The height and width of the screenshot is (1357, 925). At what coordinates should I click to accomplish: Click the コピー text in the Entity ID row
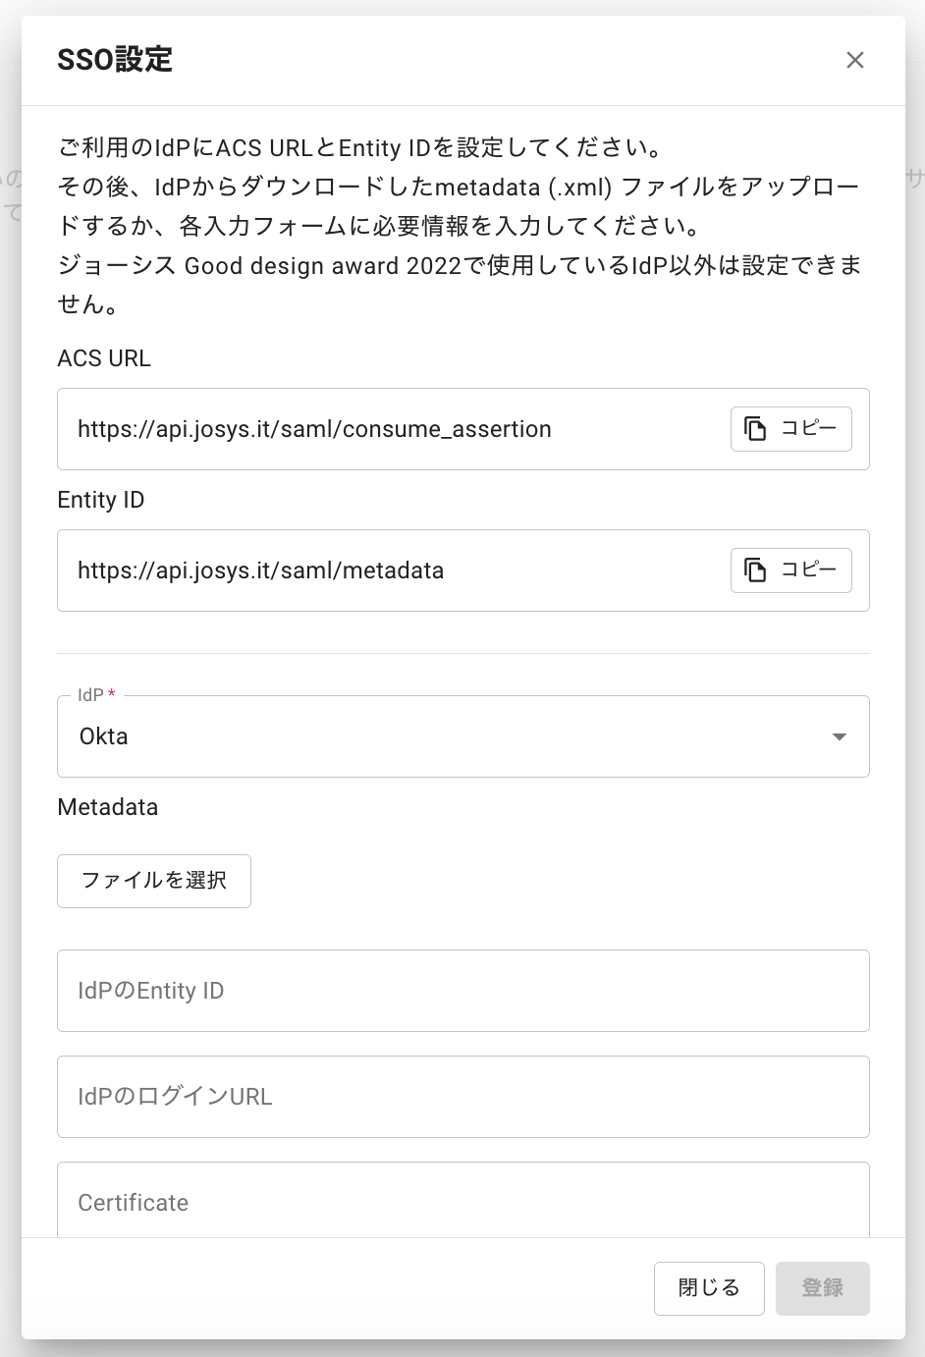point(808,570)
